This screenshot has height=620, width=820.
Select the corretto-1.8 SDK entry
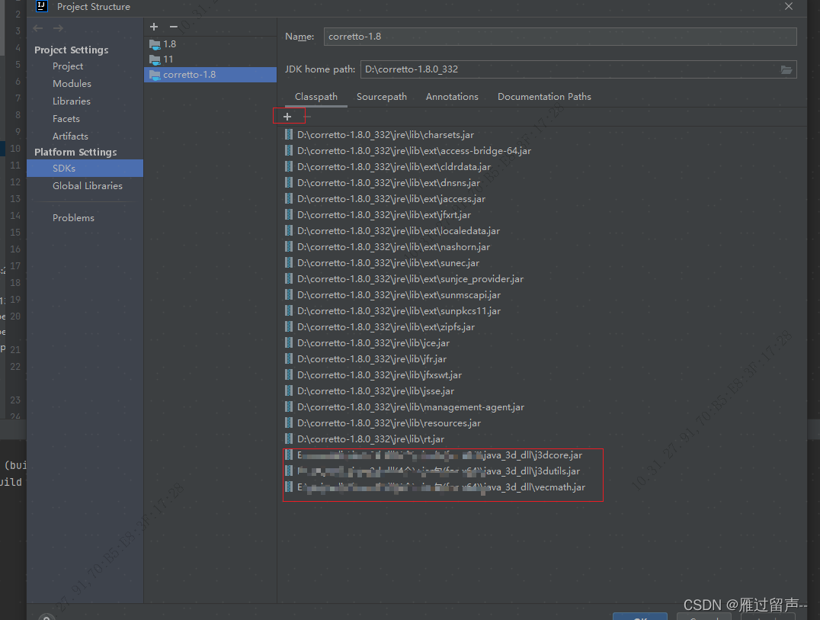click(x=210, y=74)
